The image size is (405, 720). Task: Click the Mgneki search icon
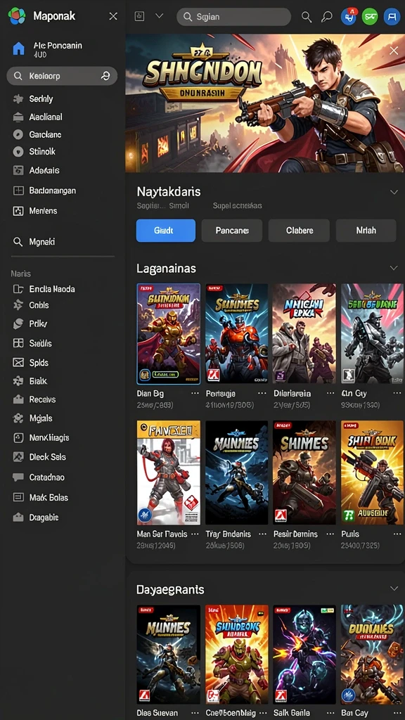click(18, 242)
